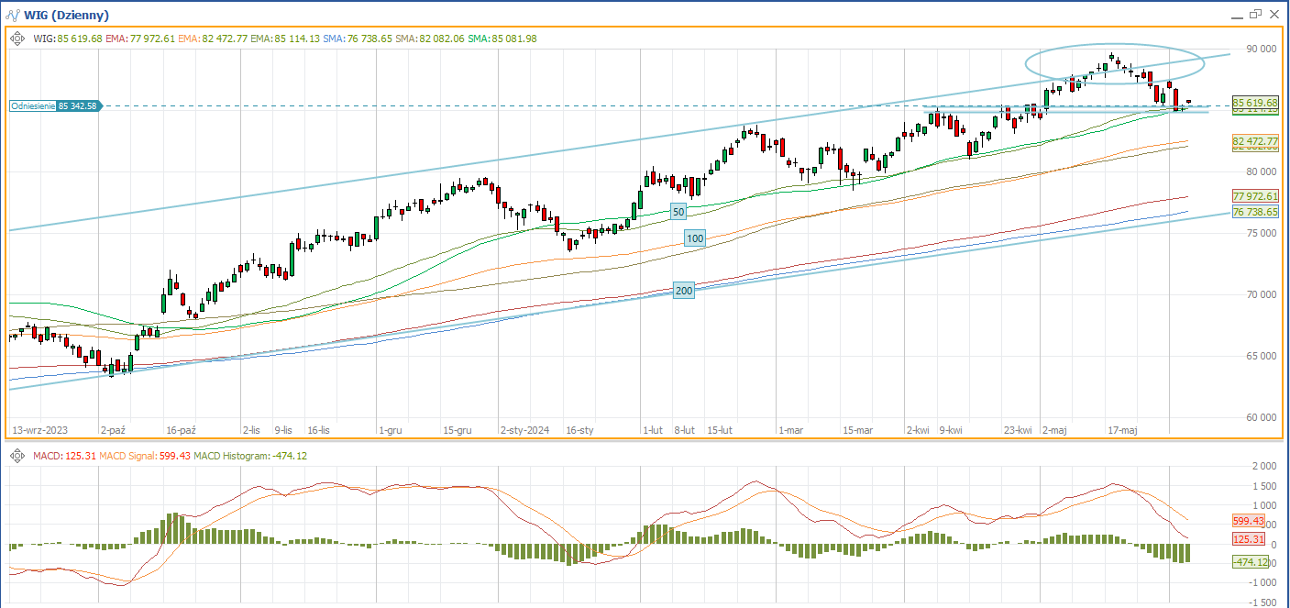1290x608 pixels.
Task: Click the '200' moving average label box
Action: tap(683, 291)
